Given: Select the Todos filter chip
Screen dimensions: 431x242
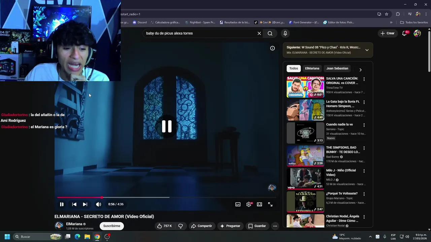Looking at the screenshot, I should (294, 69).
